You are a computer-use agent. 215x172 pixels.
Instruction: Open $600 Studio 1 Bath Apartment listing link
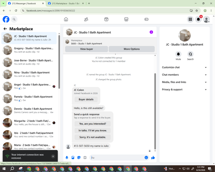point(86,43)
